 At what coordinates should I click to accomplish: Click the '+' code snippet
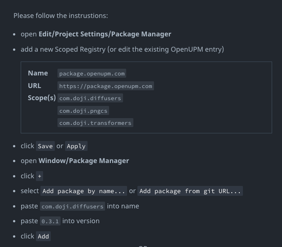tap(40, 176)
